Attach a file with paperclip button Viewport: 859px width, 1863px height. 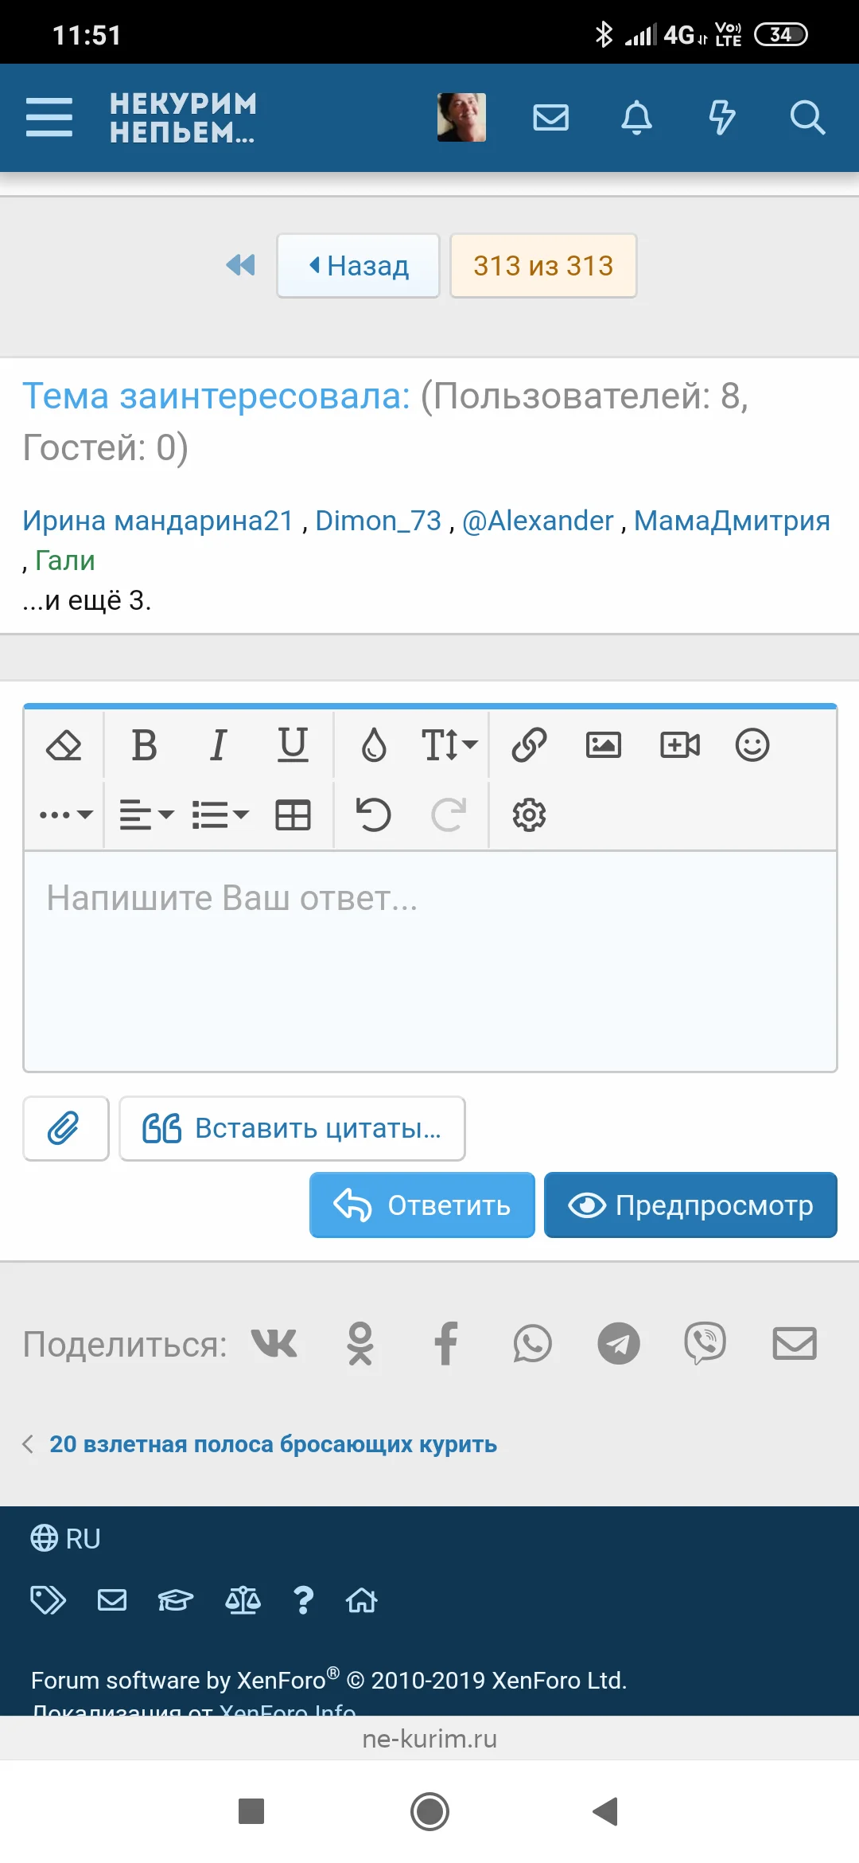tap(66, 1128)
